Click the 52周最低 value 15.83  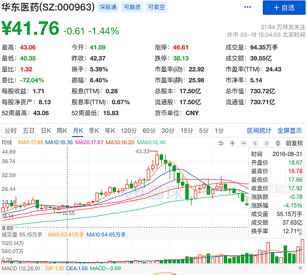[x=111, y=113]
